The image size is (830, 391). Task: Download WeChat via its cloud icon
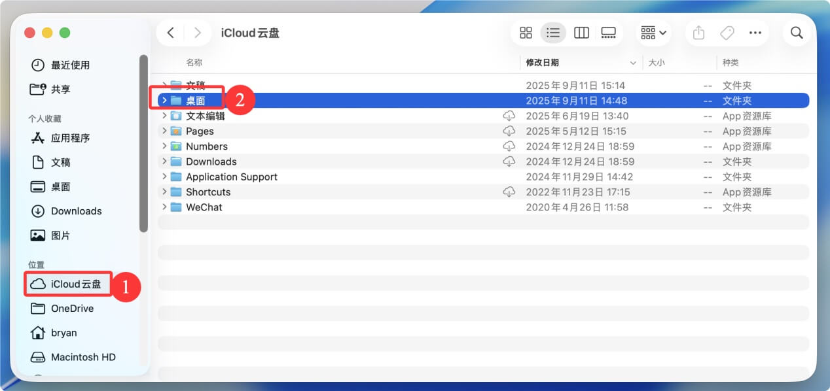(x=509, y=207)
